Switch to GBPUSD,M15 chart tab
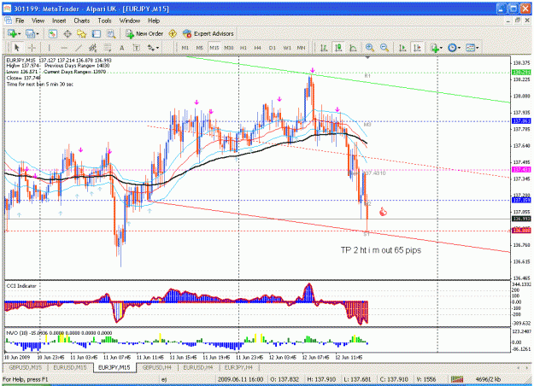This screenshot has width=534, height=386. point(26,367)
